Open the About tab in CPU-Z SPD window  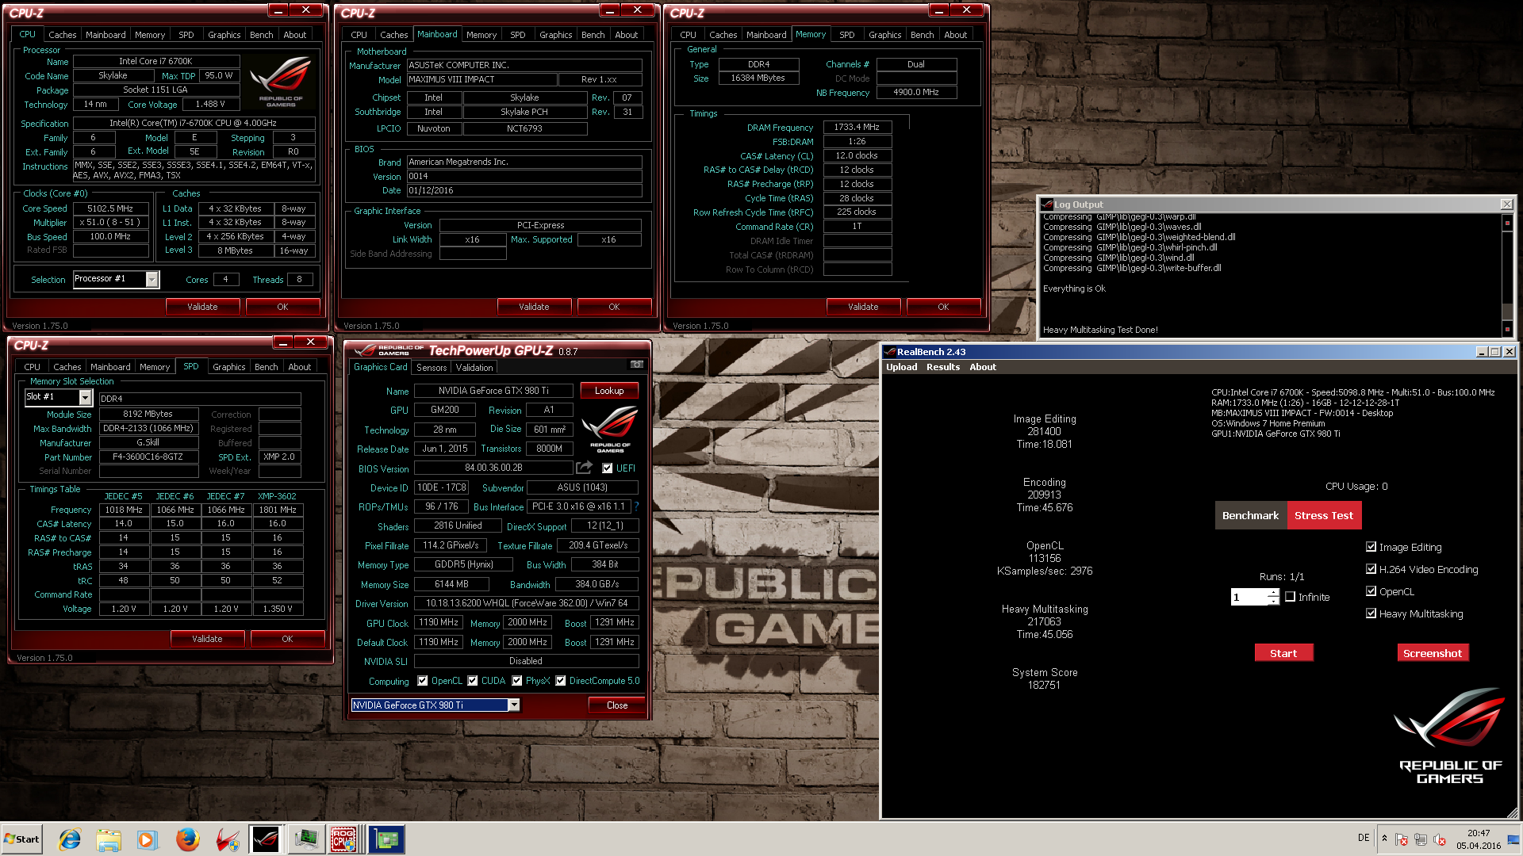[x=299, y=367]
